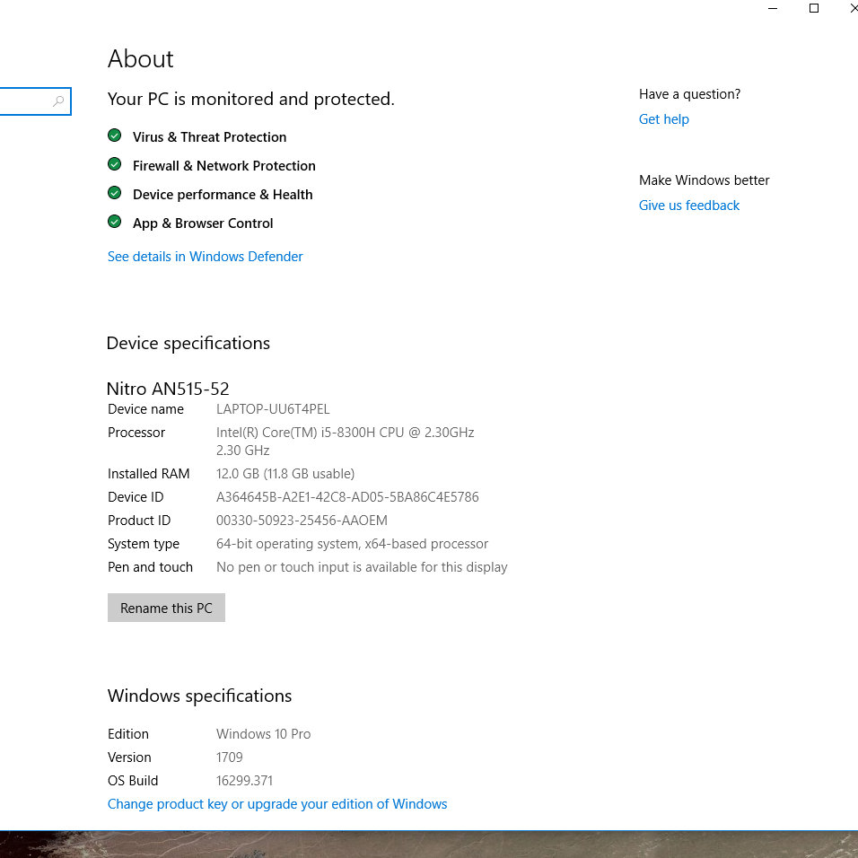Click the Firewall & Network Protection check icon
This screenshot has height=858, width=858.
(x=114, y=163)
